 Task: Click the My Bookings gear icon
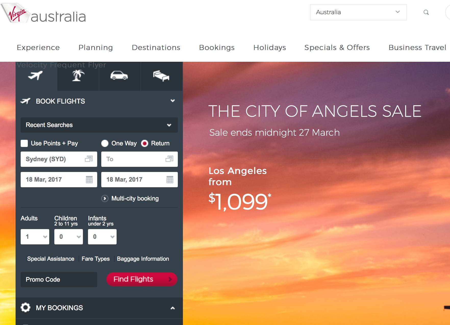[26, 308]
